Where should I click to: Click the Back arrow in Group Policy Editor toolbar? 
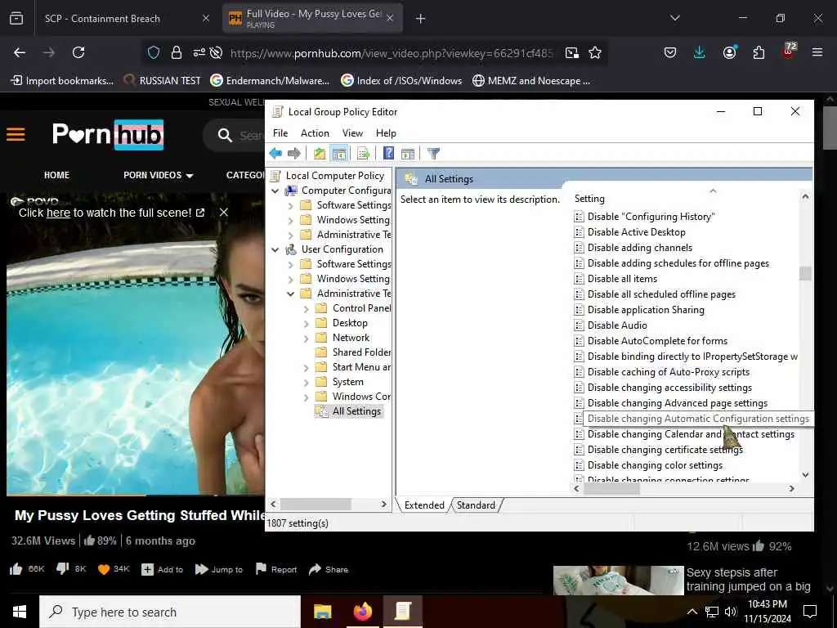coord(275,154)
